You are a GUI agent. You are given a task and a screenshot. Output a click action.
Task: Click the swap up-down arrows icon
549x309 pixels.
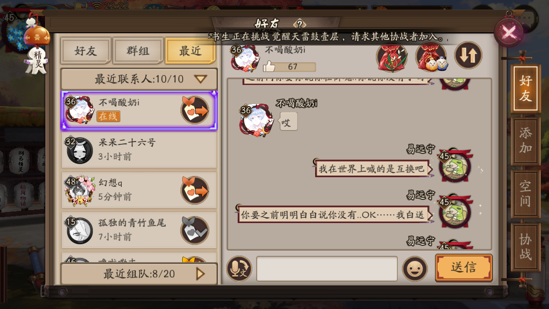click(468, 55)
